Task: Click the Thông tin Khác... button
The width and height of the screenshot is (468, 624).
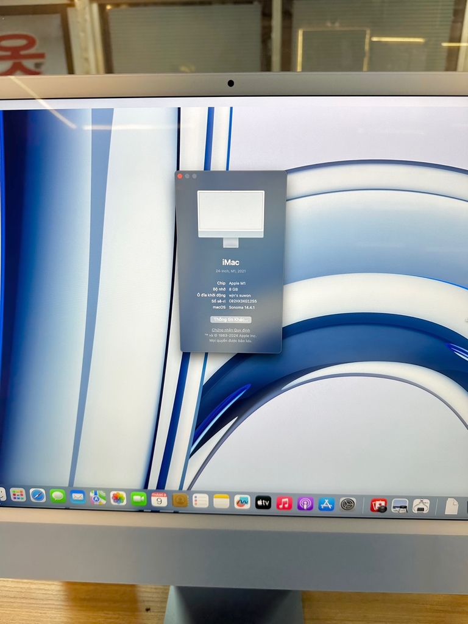Action: tap(231, 319)
